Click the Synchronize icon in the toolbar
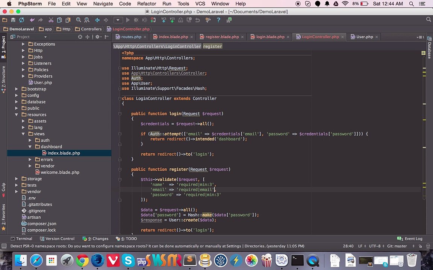 pyautogui.click(x=21, y=20)
